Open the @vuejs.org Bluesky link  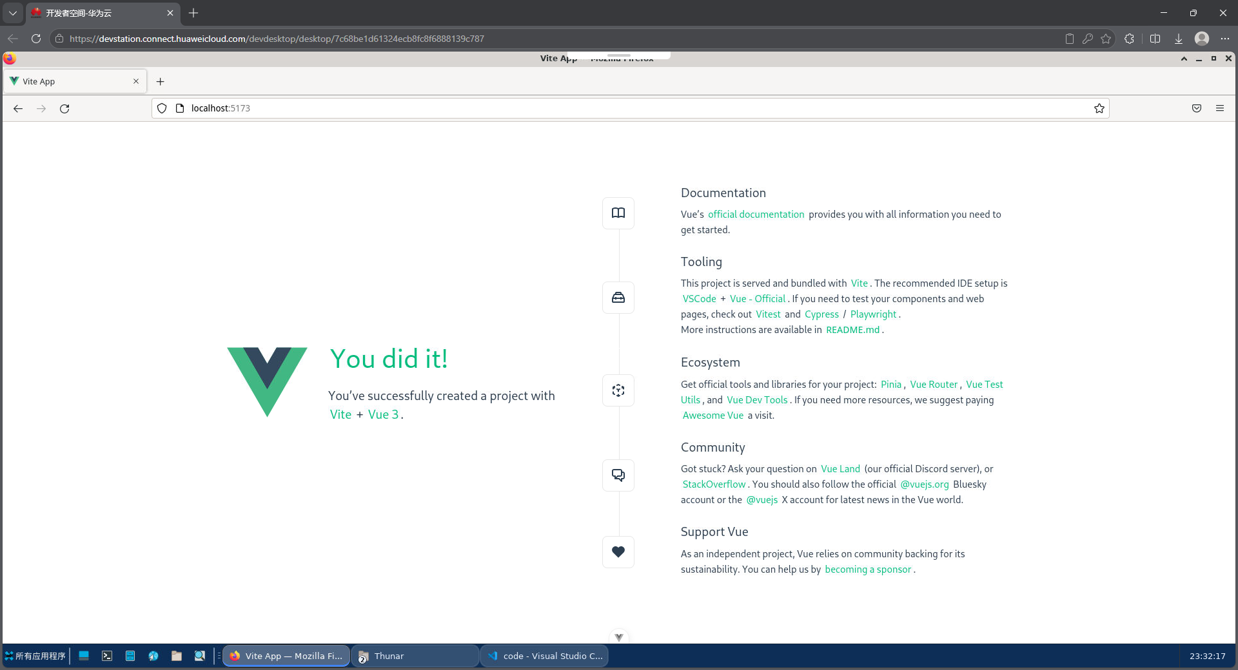pos(925,484)
